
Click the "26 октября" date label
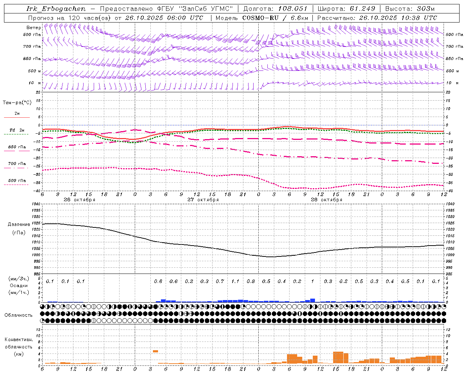click(x=79, y=200)
